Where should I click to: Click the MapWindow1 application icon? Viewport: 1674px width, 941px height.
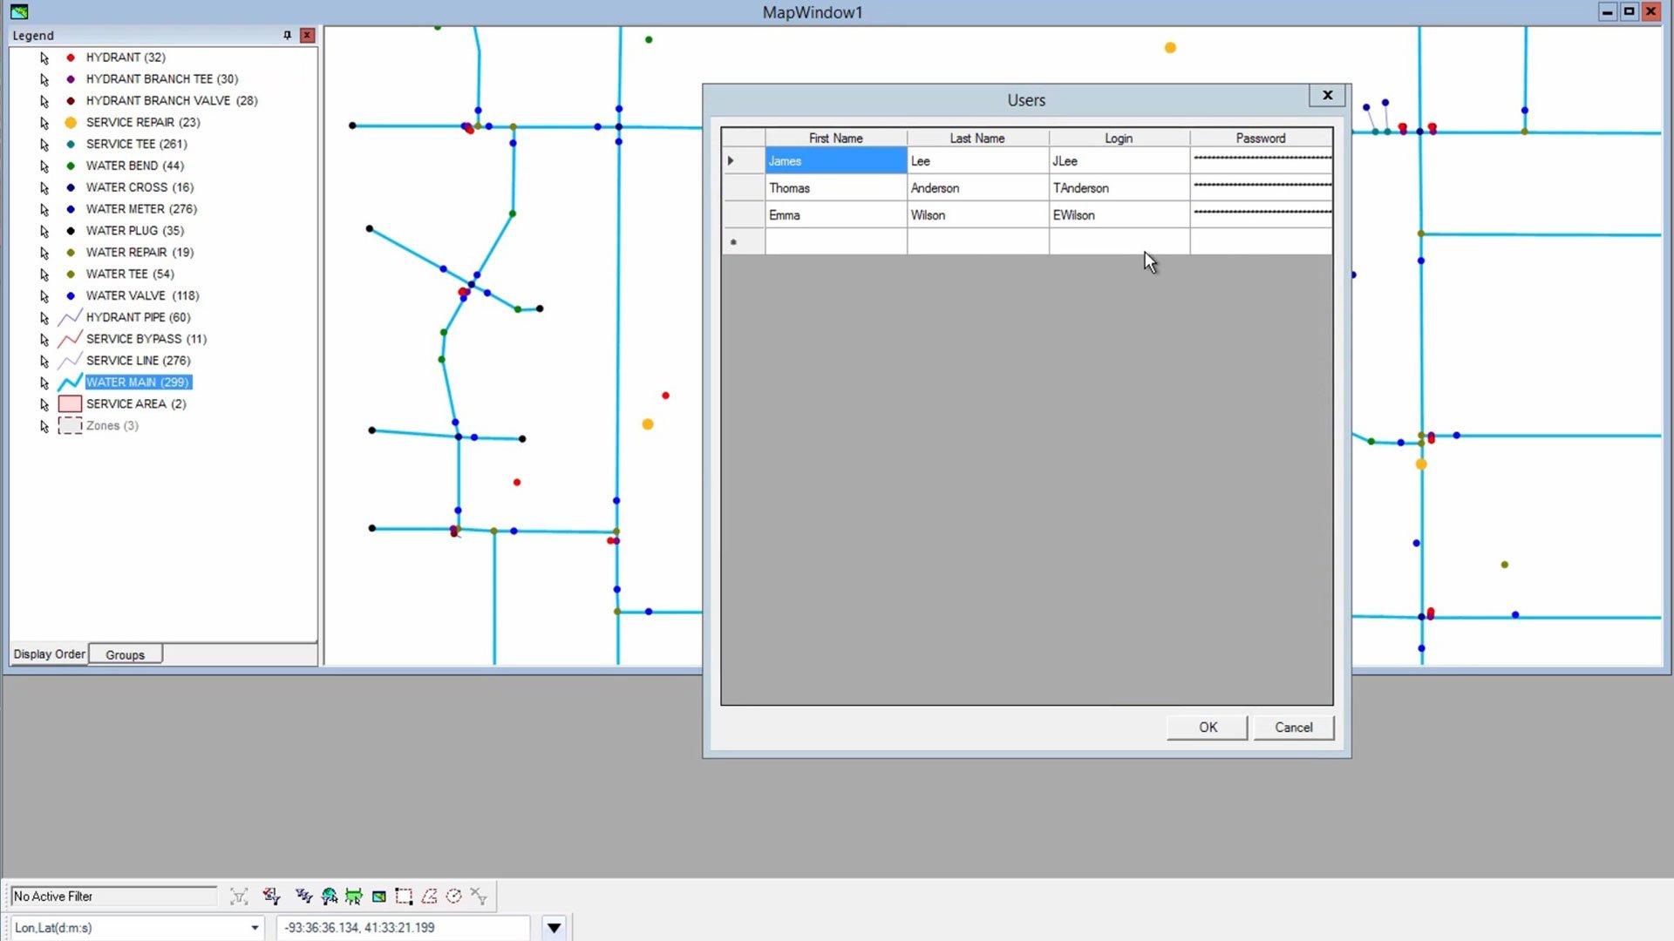click(19, 11)
